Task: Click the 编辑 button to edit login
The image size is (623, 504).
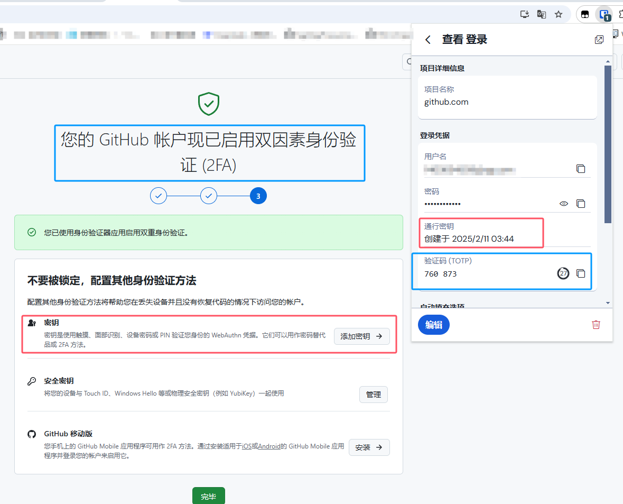Action: point(433,325)
